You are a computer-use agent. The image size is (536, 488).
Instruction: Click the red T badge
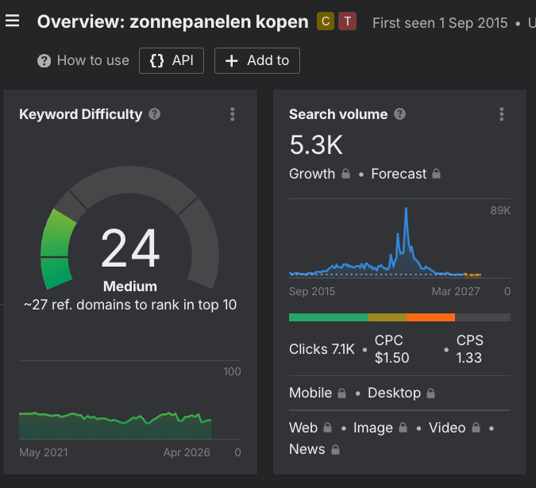click(347, 21)
